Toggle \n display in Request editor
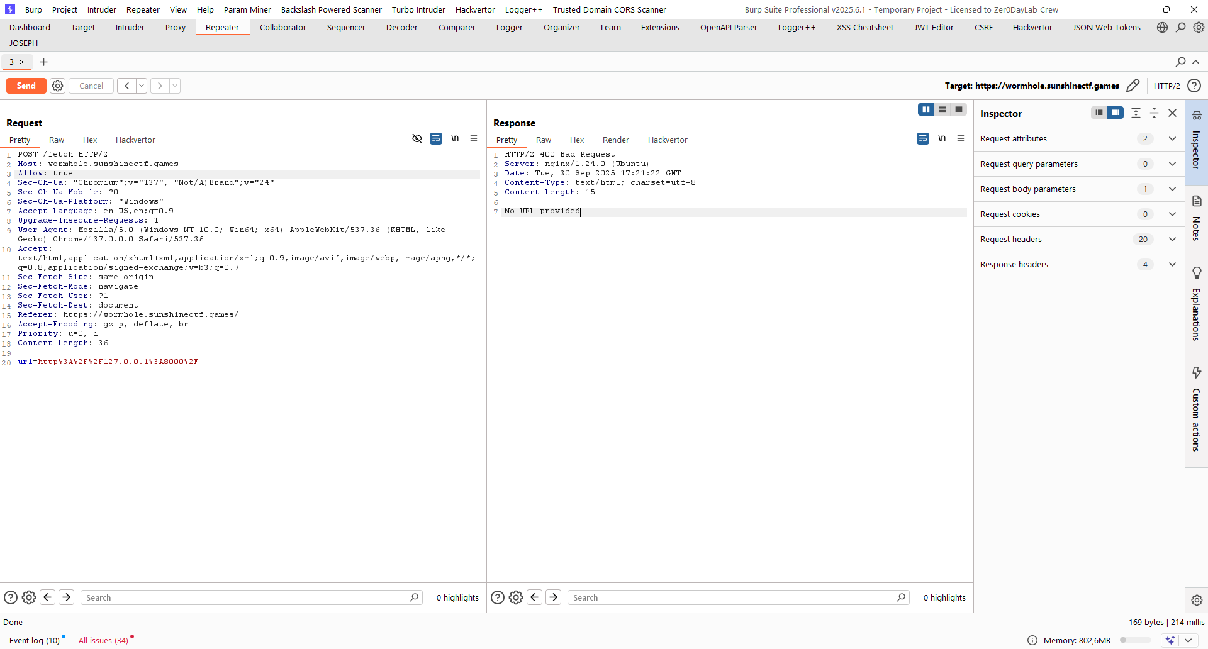Screen dimensions: 1208x649 click(455, 138)
